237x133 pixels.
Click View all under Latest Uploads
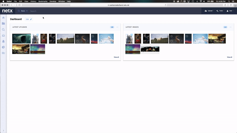[116, 57]
